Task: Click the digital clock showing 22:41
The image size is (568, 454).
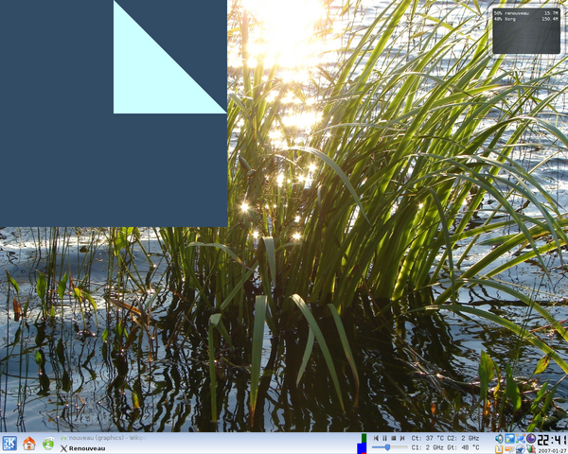Action: 552,440
